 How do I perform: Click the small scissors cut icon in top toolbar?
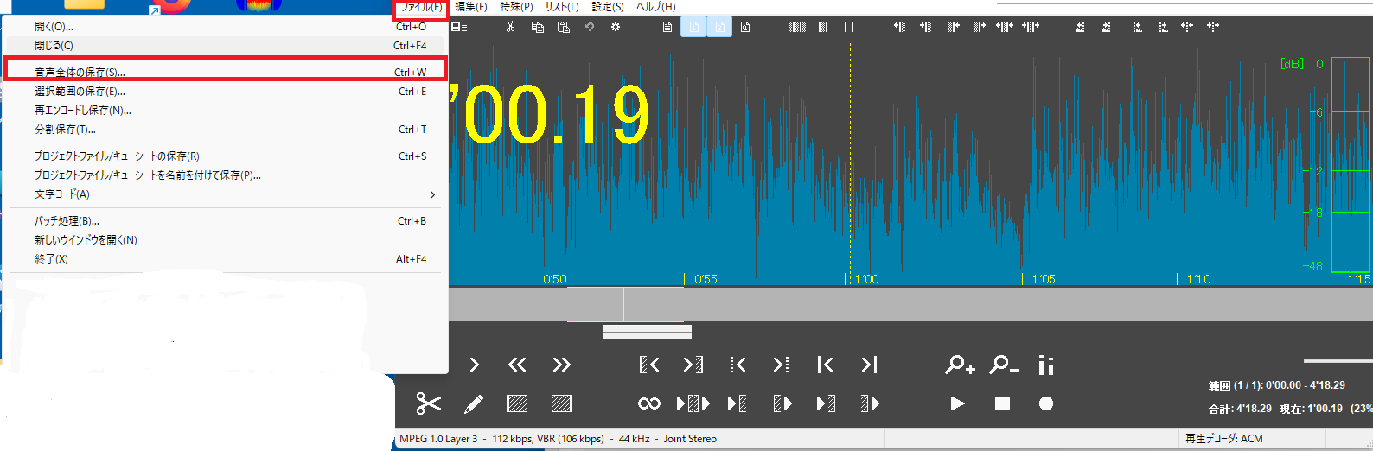[510, 27]
